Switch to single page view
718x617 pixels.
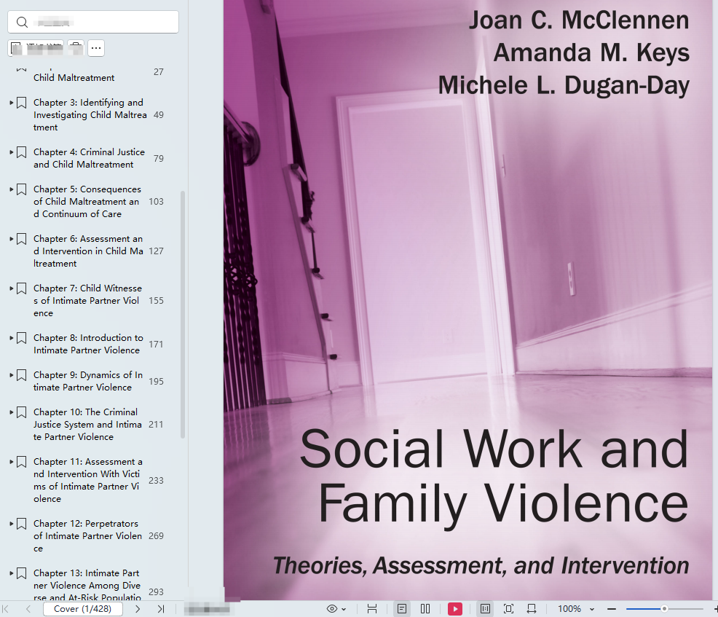401,609
